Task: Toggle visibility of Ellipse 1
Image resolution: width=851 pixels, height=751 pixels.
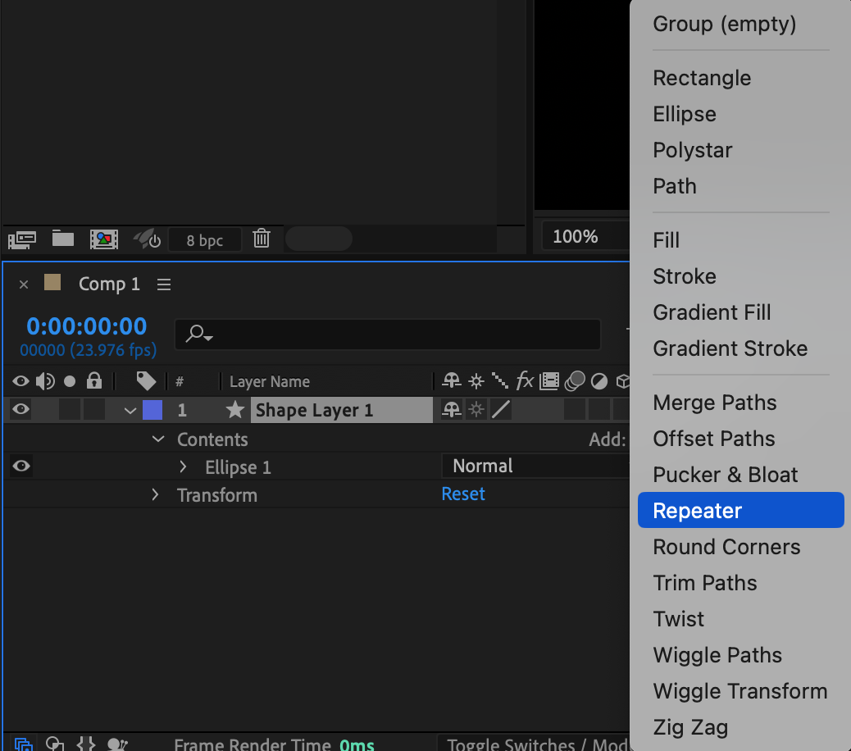Action: (x=21, y=467)
